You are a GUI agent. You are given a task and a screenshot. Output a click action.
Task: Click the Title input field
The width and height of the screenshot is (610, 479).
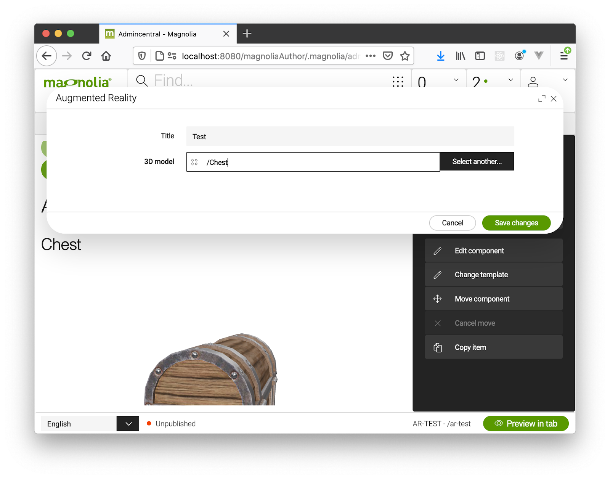[x=350, y=137]
